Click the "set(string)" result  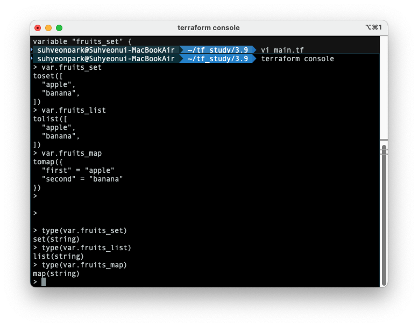[x=56, y=239]
